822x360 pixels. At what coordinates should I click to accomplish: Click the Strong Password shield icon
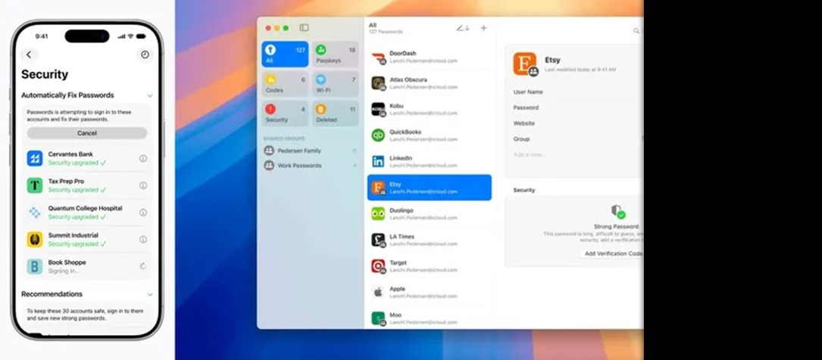click(x=618, y=212)
